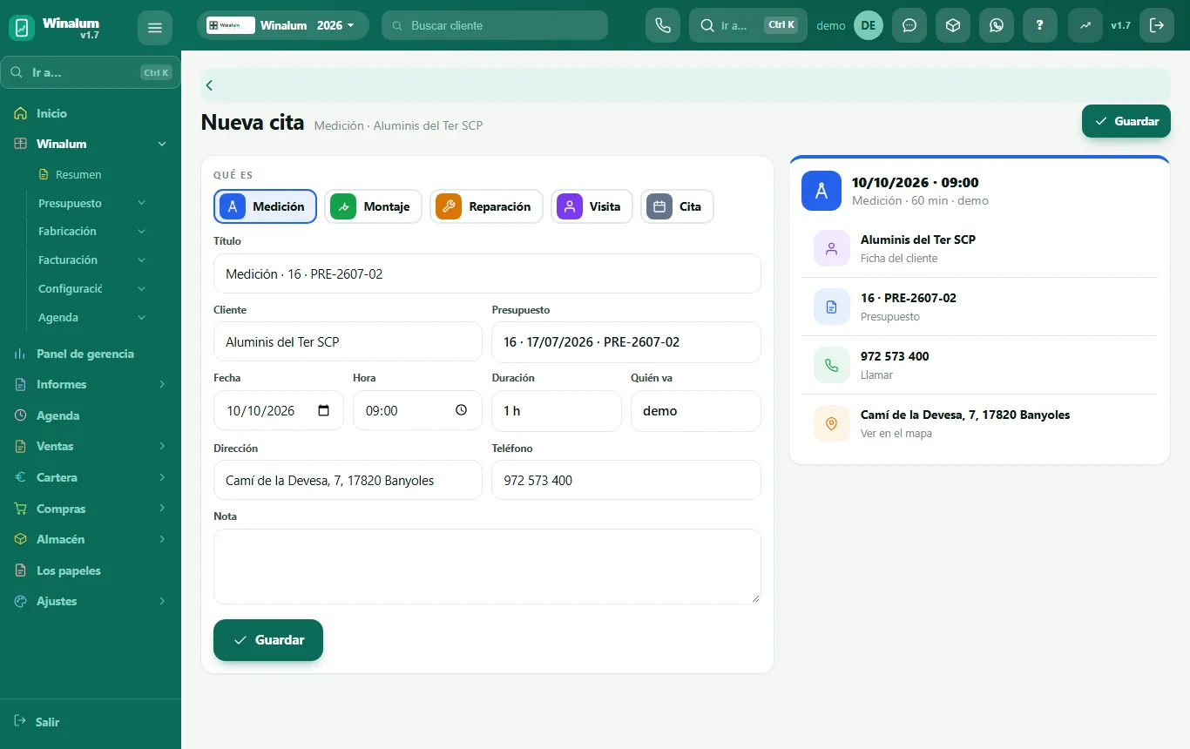Open the Ir a… search button in header
Viewport: 1190px width, 749px height.
(748, 25)
